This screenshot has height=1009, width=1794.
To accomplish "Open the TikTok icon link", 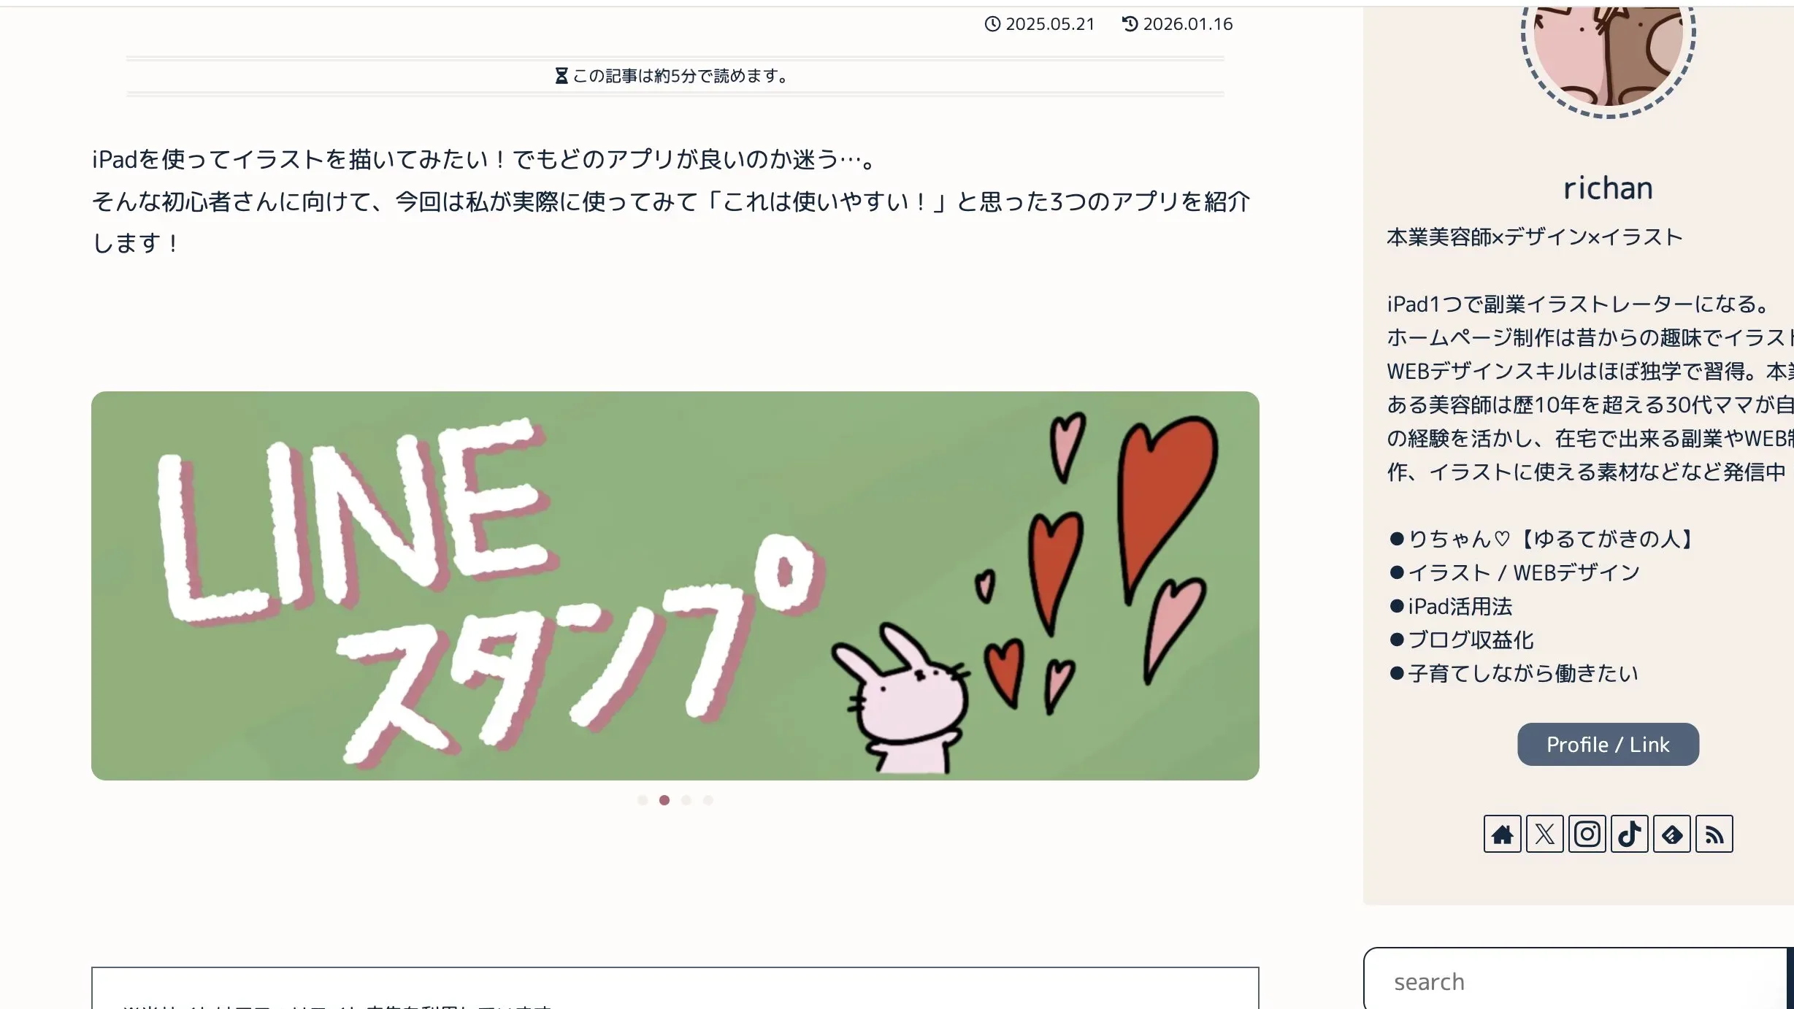I will (x=1629, y=834).
